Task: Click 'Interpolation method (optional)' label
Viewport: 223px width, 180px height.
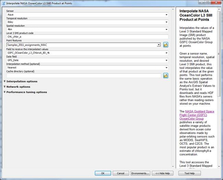Action: [23, 64]
